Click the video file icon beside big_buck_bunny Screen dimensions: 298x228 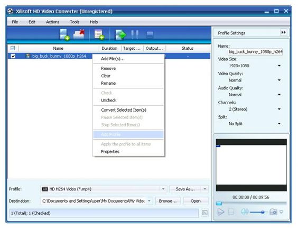(x=28, y=56)
